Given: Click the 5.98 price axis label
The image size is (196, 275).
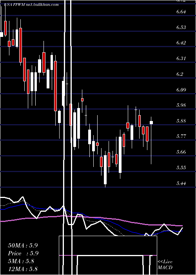Looking at the screenshot, I should [181, 105].
